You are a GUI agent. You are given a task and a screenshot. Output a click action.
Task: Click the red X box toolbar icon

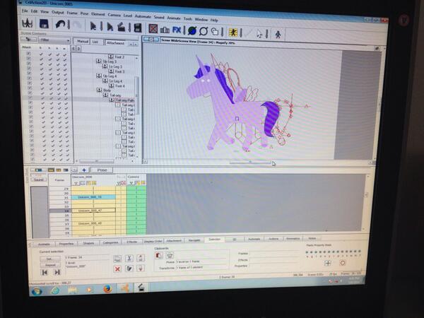click(153, 29)
